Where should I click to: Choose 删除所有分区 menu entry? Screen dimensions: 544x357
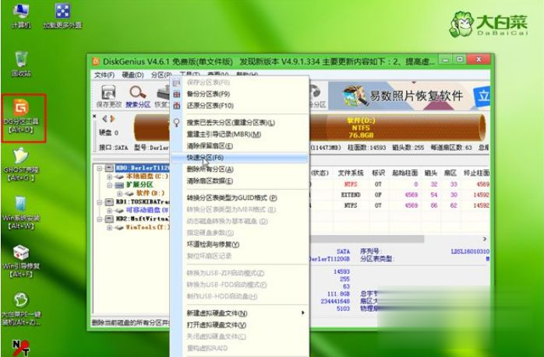point(239,170)
